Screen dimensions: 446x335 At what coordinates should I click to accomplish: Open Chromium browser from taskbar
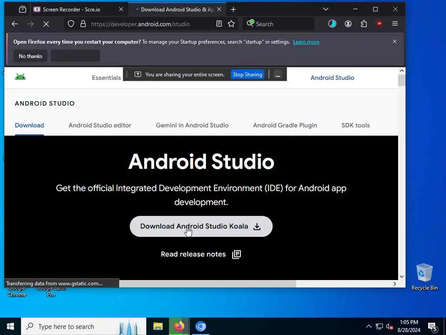point(200,326)
